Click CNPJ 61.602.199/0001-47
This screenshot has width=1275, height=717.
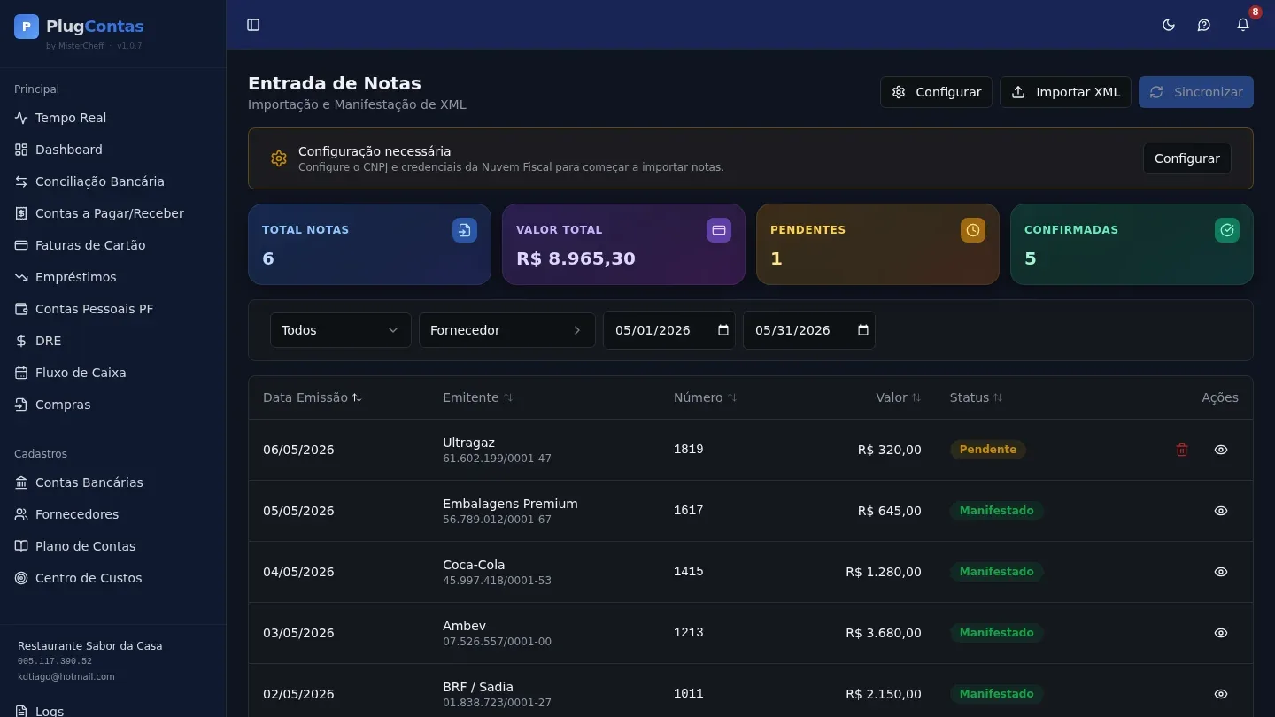pos(497,459)
